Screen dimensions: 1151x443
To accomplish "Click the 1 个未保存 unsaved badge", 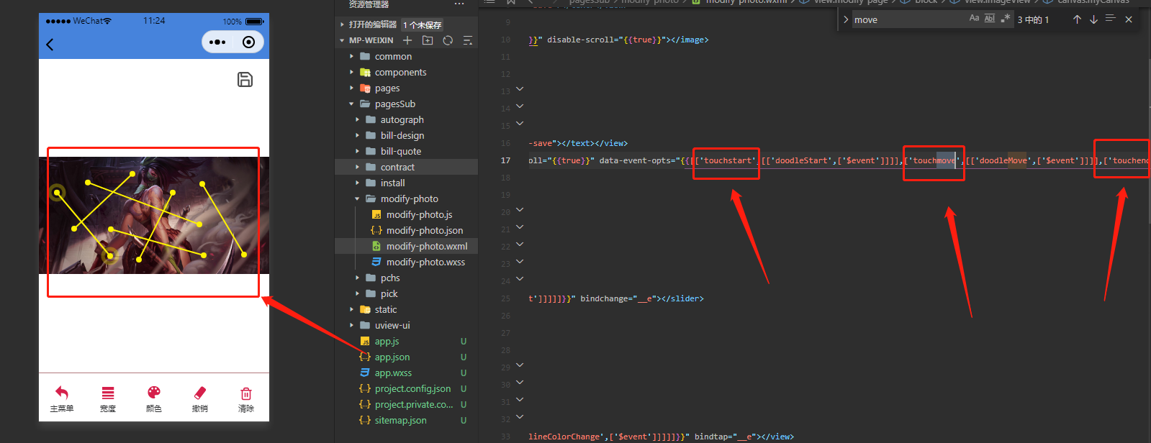I will point(423,25).
